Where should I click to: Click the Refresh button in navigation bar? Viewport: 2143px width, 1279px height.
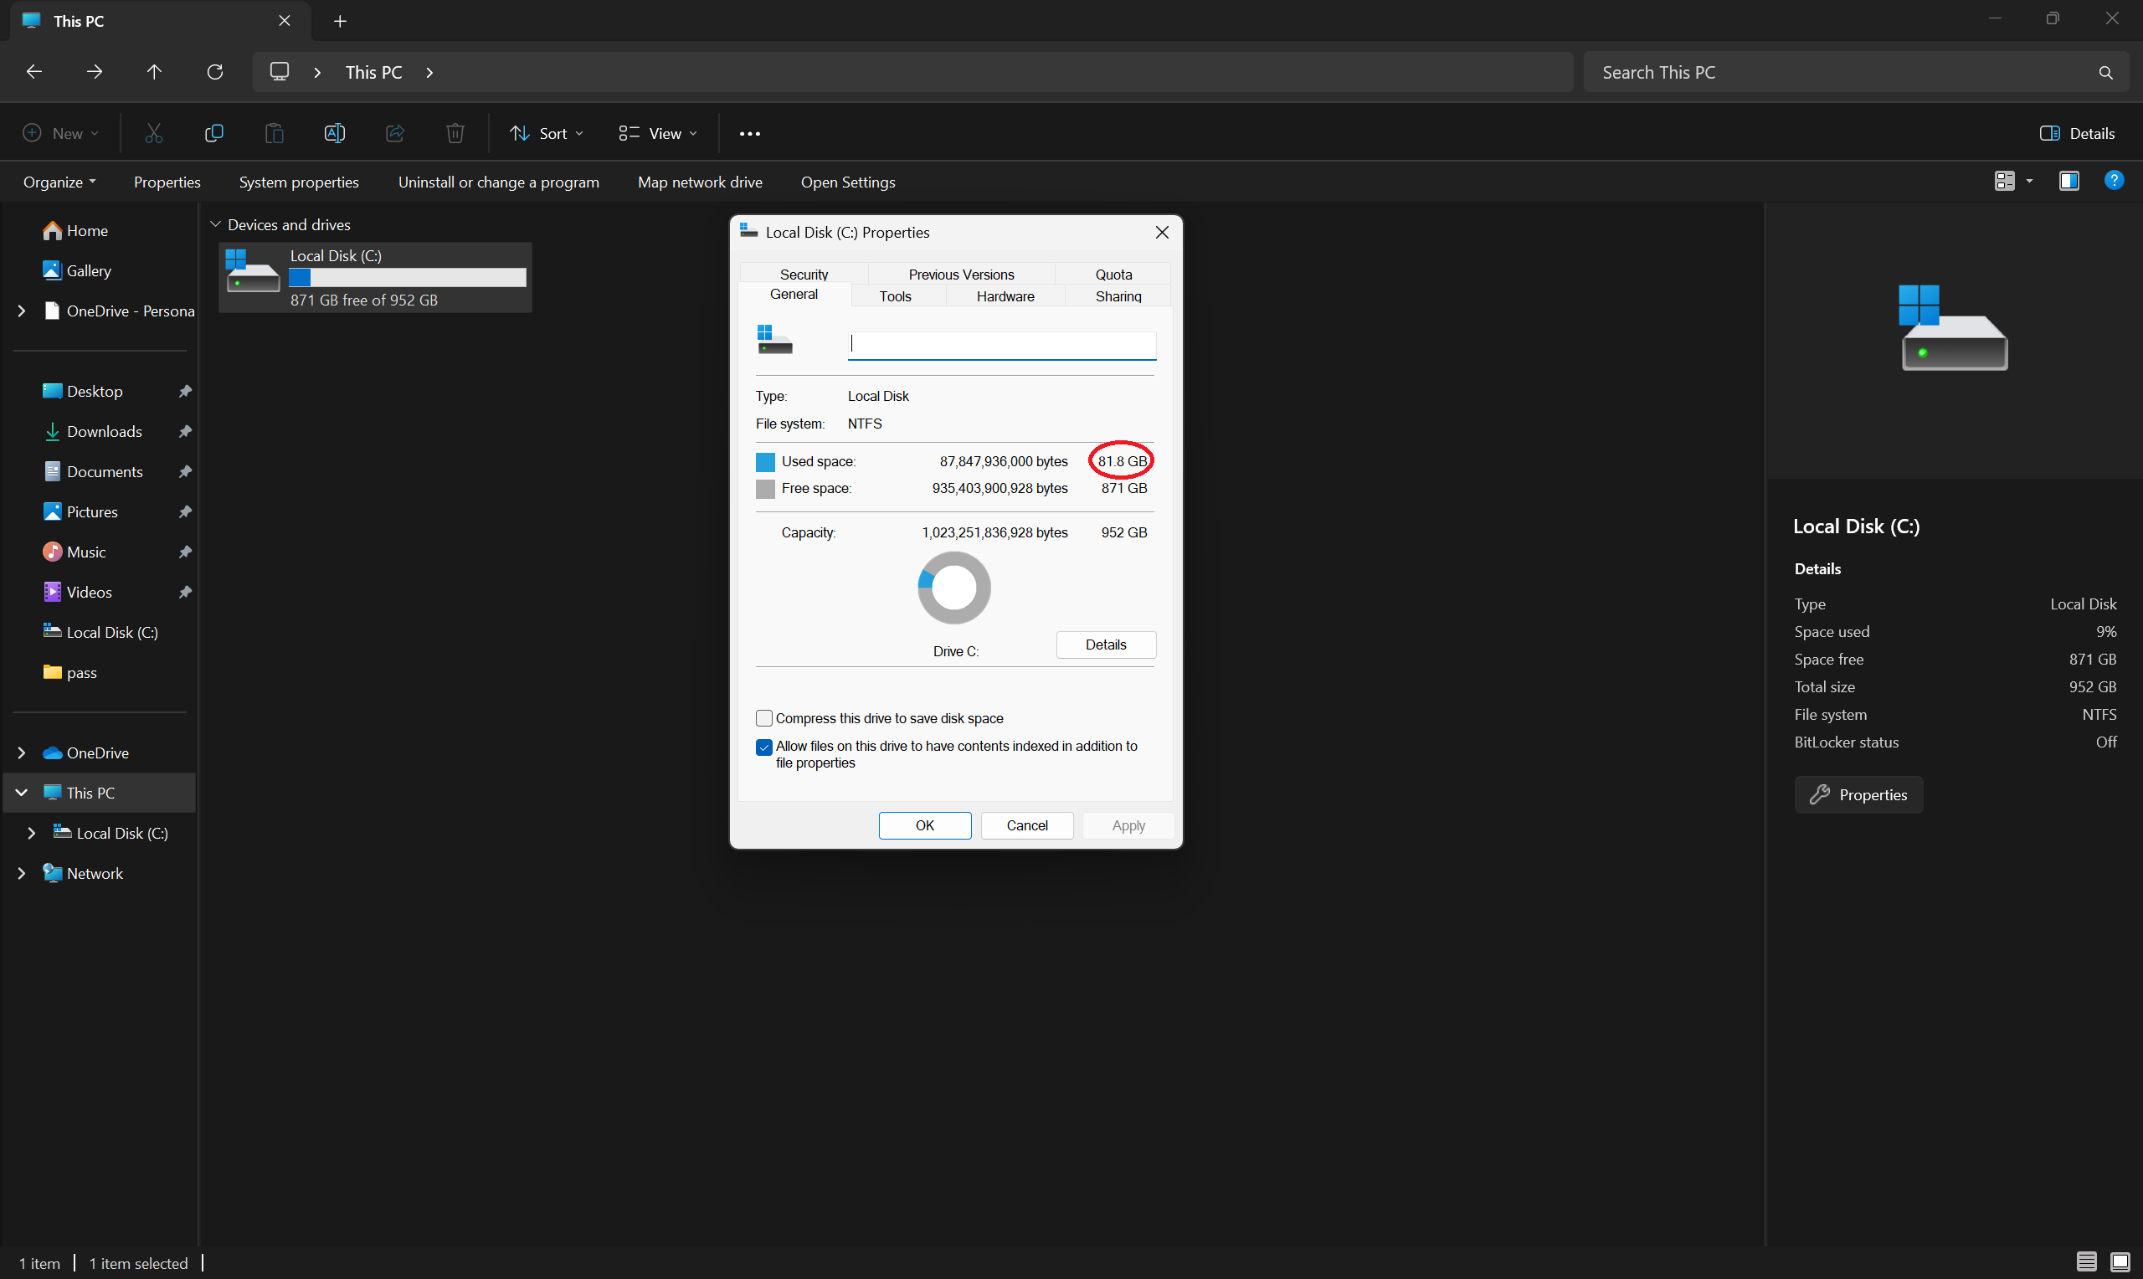click(x=215, y=71)
